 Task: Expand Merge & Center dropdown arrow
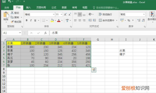[x=117, y=20]
